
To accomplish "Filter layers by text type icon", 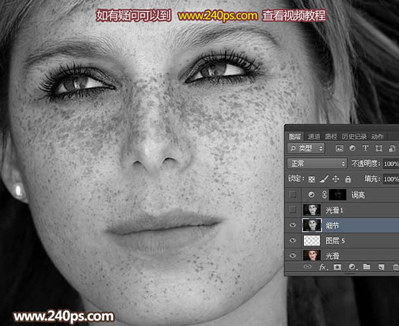I will click(365, 148).
